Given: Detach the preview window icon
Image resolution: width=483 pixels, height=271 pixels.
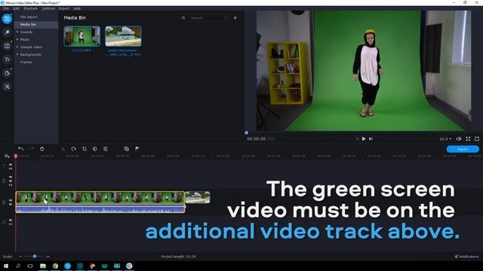Looking at the screenshot, I should pyautogui.click(x=477, y=139).
